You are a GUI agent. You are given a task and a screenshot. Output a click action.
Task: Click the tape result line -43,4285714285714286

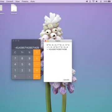[x=57, y=49]
